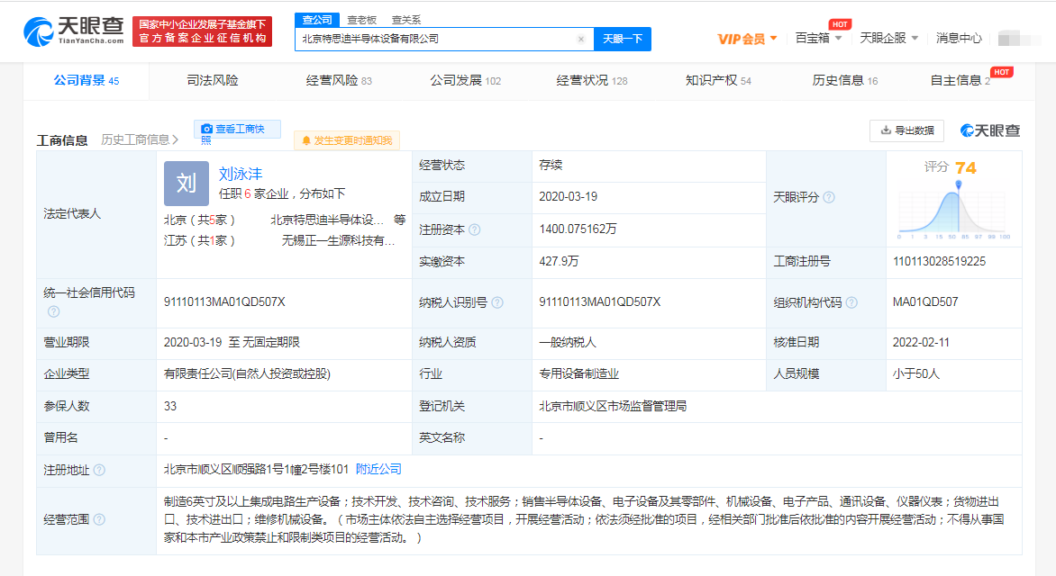This screenshot has height=576, width=1056.
Task: Click the status value 存续
Action: click(x=551, y=165)
